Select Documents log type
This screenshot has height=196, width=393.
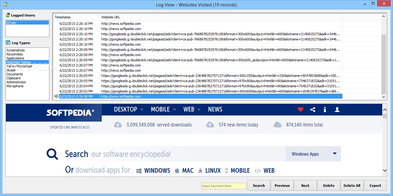pyautogui.click(x=15, y=74)
